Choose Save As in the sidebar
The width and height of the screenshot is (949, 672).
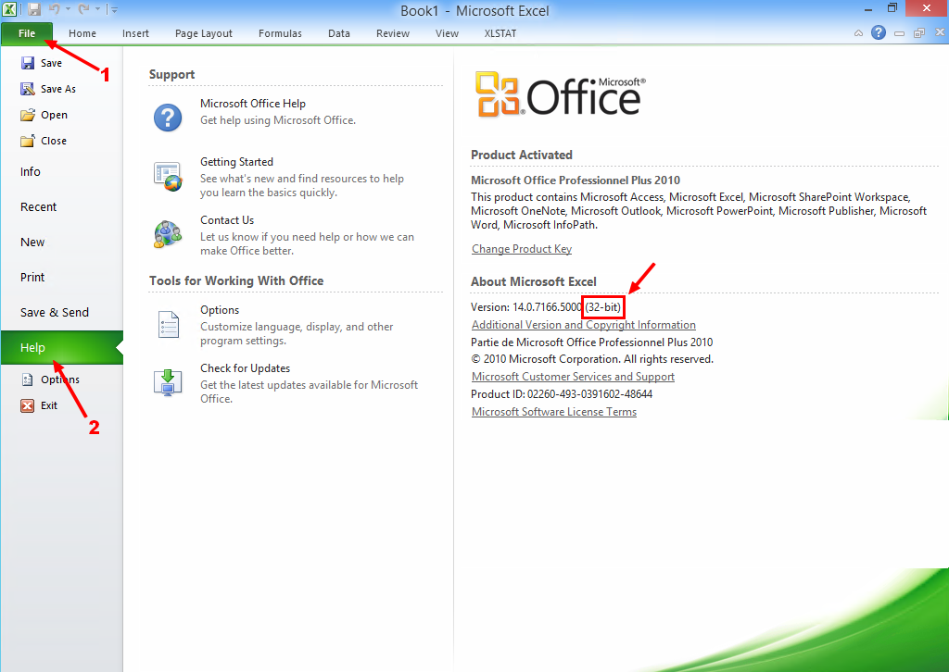pos(57,89)
